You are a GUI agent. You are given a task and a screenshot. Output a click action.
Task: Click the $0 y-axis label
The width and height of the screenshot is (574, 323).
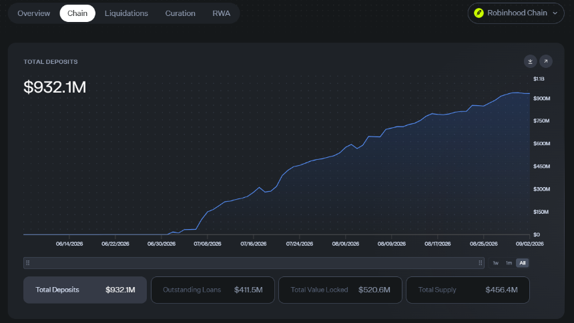click(x=537, y=234)
